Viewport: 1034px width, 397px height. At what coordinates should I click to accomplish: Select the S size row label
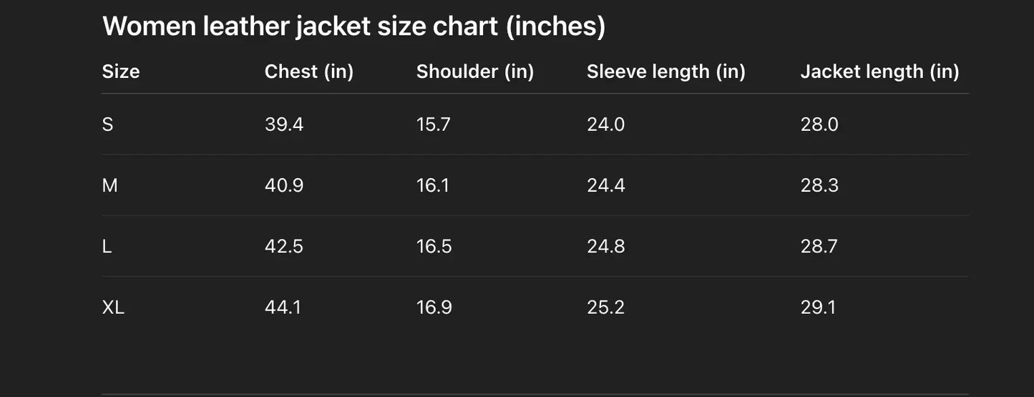coord(108,124)
